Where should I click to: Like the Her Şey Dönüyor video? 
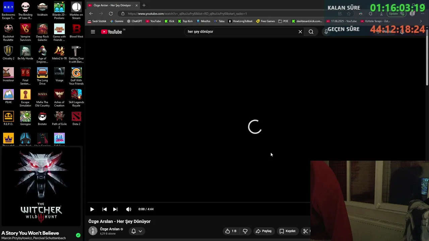click(x=231, y=231)
